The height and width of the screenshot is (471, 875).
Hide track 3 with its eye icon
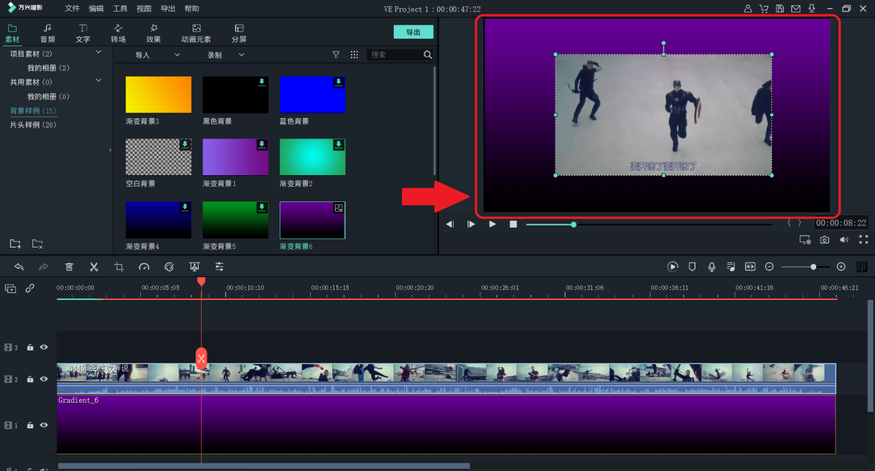click(44, 348)
